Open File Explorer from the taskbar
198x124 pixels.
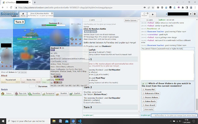tap(54, 121)
